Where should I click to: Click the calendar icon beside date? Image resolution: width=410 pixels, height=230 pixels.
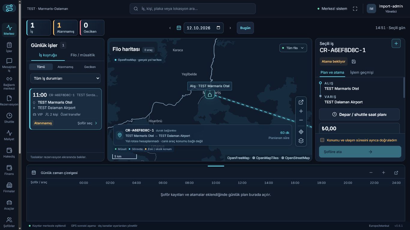click(179, 28)
